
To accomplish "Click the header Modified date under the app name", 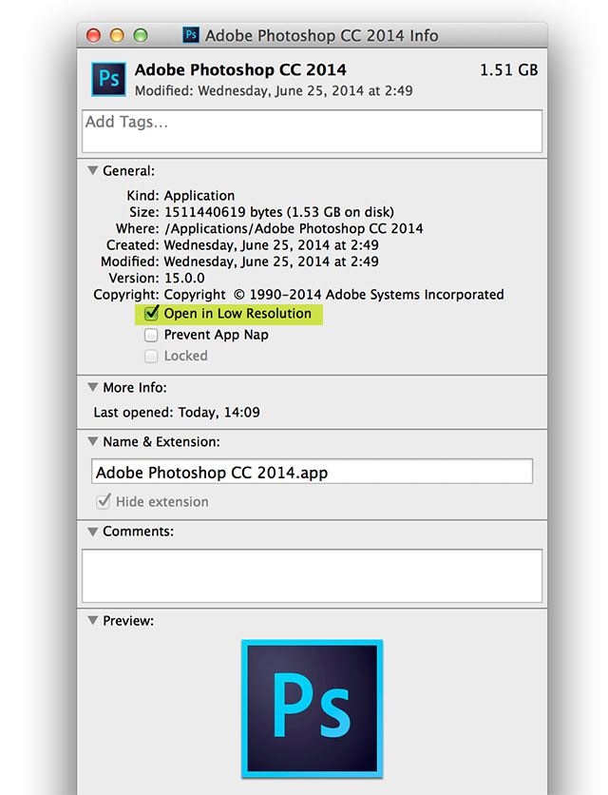I will point(274,90).
